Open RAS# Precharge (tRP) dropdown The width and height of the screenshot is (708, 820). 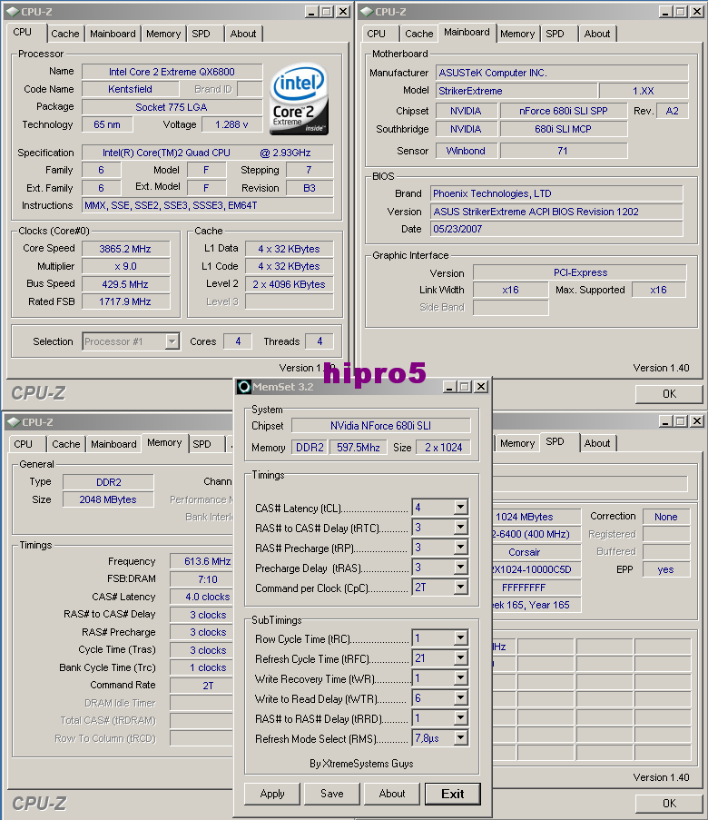tap(460, 547)
